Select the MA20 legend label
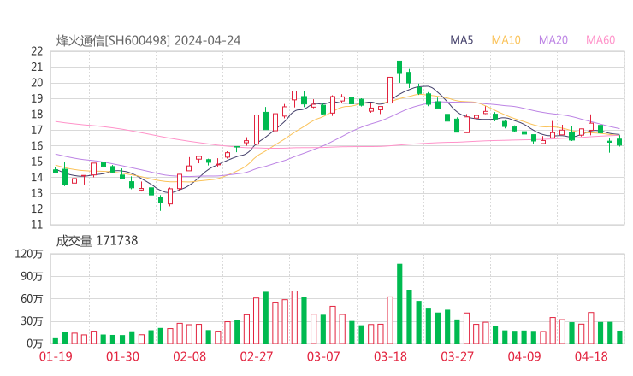The width and height of the screenshot is (633, 376). point(553,40)
